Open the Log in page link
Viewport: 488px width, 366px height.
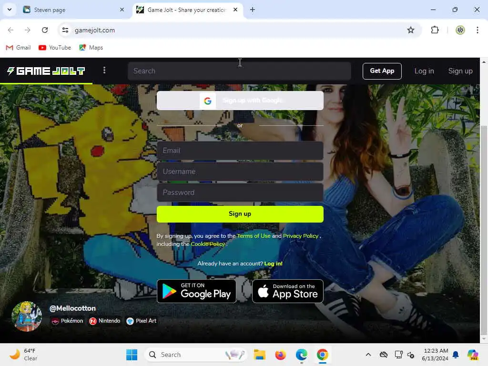click(x=424, y=71)
